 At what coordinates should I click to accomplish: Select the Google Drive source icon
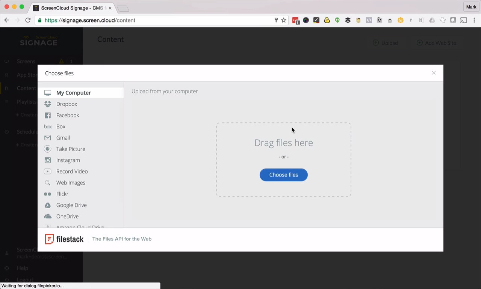(48, 205)
